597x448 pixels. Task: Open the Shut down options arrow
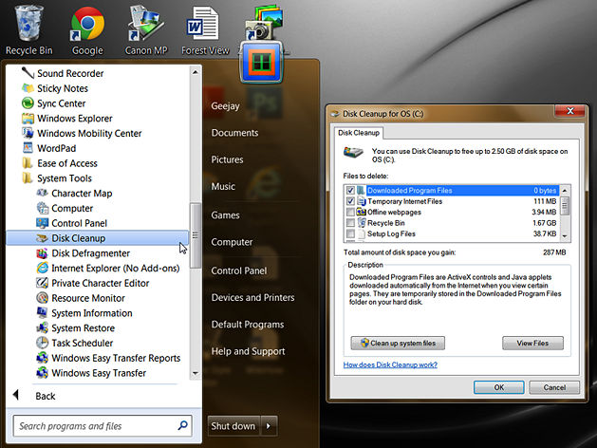coord(270,426)
